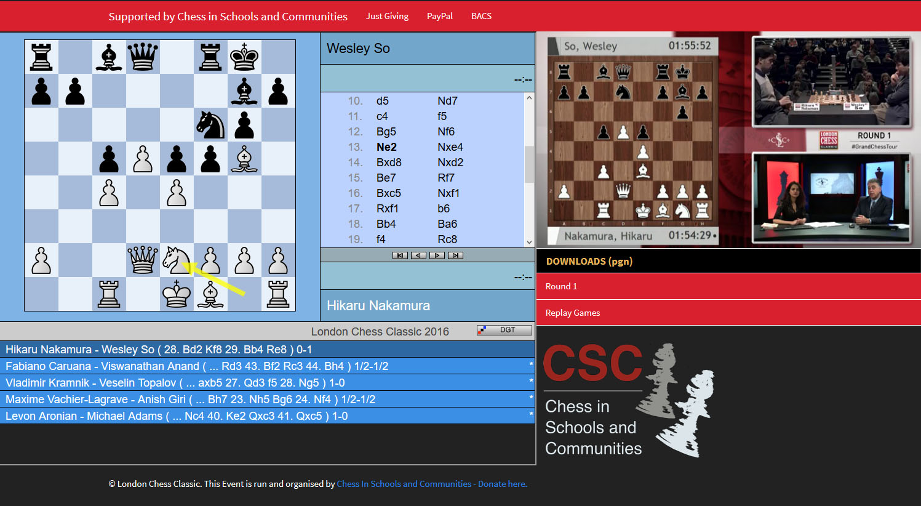This screenshot has width=921, height=506.
Task: Open the BACS donation link
Action: click(481, 16)
